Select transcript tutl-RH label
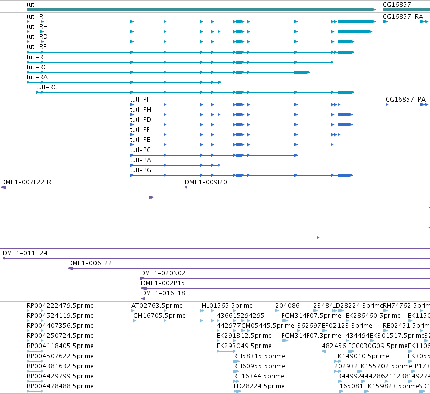Screen dimensions: 430x394 coord(37,27)
